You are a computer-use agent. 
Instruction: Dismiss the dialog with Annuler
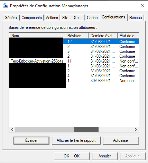(105, 156)
